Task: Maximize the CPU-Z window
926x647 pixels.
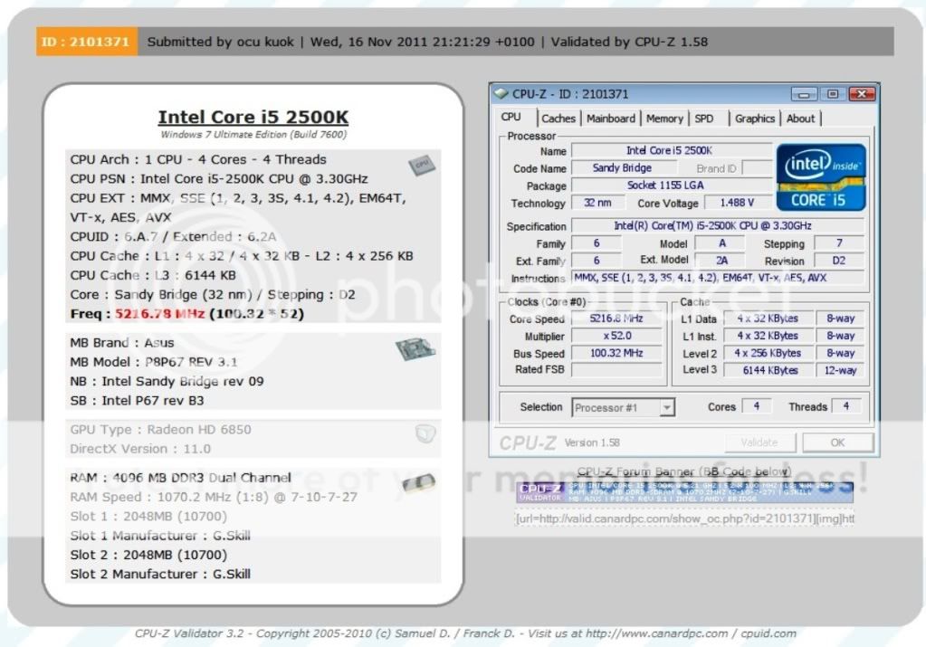Action: (x=832, y=94)
